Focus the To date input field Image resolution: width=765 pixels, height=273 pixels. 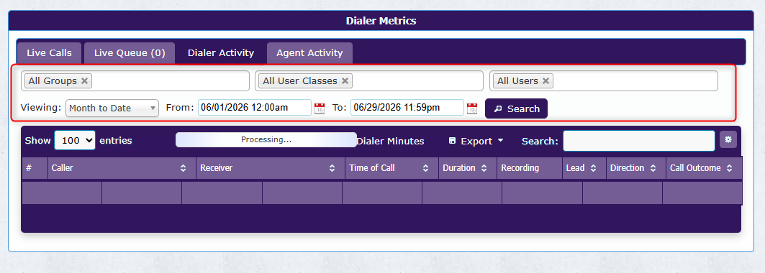coord(407,108)
